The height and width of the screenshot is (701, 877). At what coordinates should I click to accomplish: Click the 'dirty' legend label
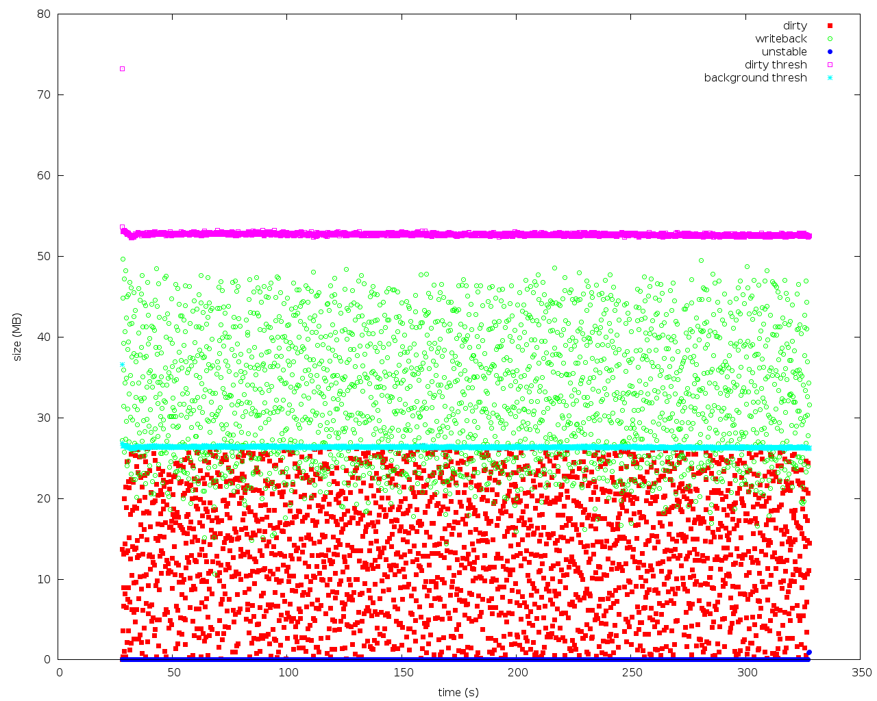(x=795, y=26)
